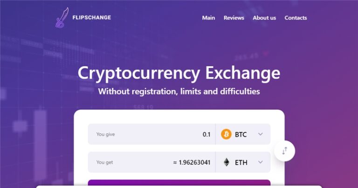Select the BTC currency label

(241, 134)
